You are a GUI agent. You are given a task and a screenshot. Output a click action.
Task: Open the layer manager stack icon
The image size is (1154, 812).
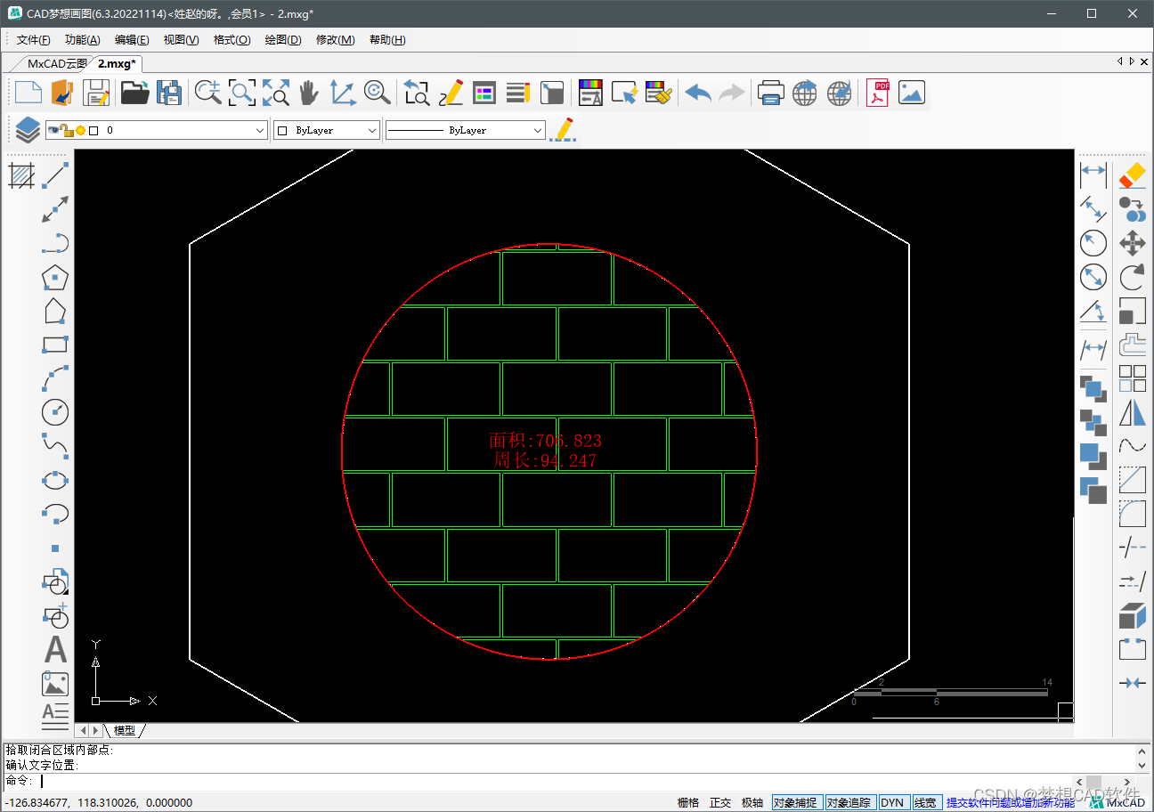tap(28, 130)
